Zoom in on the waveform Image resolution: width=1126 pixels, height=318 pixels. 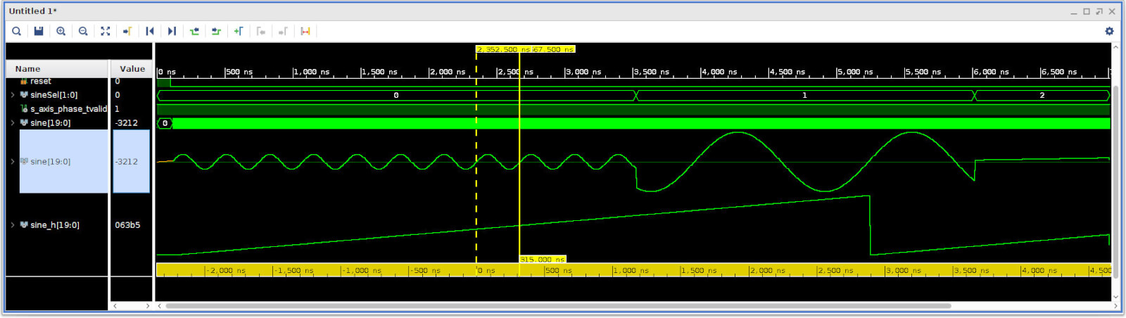[61, 31]
